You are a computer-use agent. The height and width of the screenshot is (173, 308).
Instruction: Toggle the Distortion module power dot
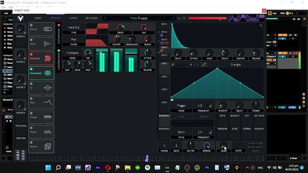[x=31, y=54]
